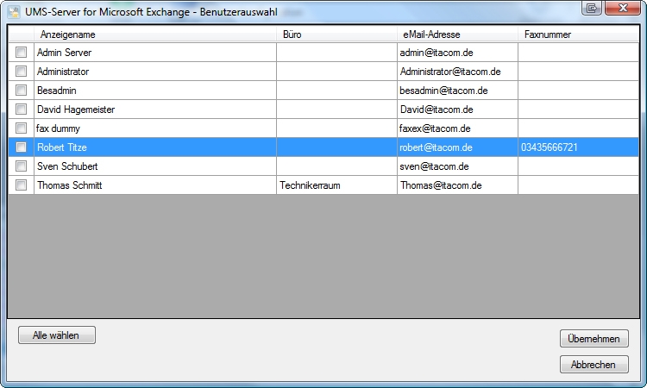
Task: Select the David@itacom.de email cell
Action: pos(457,110)
